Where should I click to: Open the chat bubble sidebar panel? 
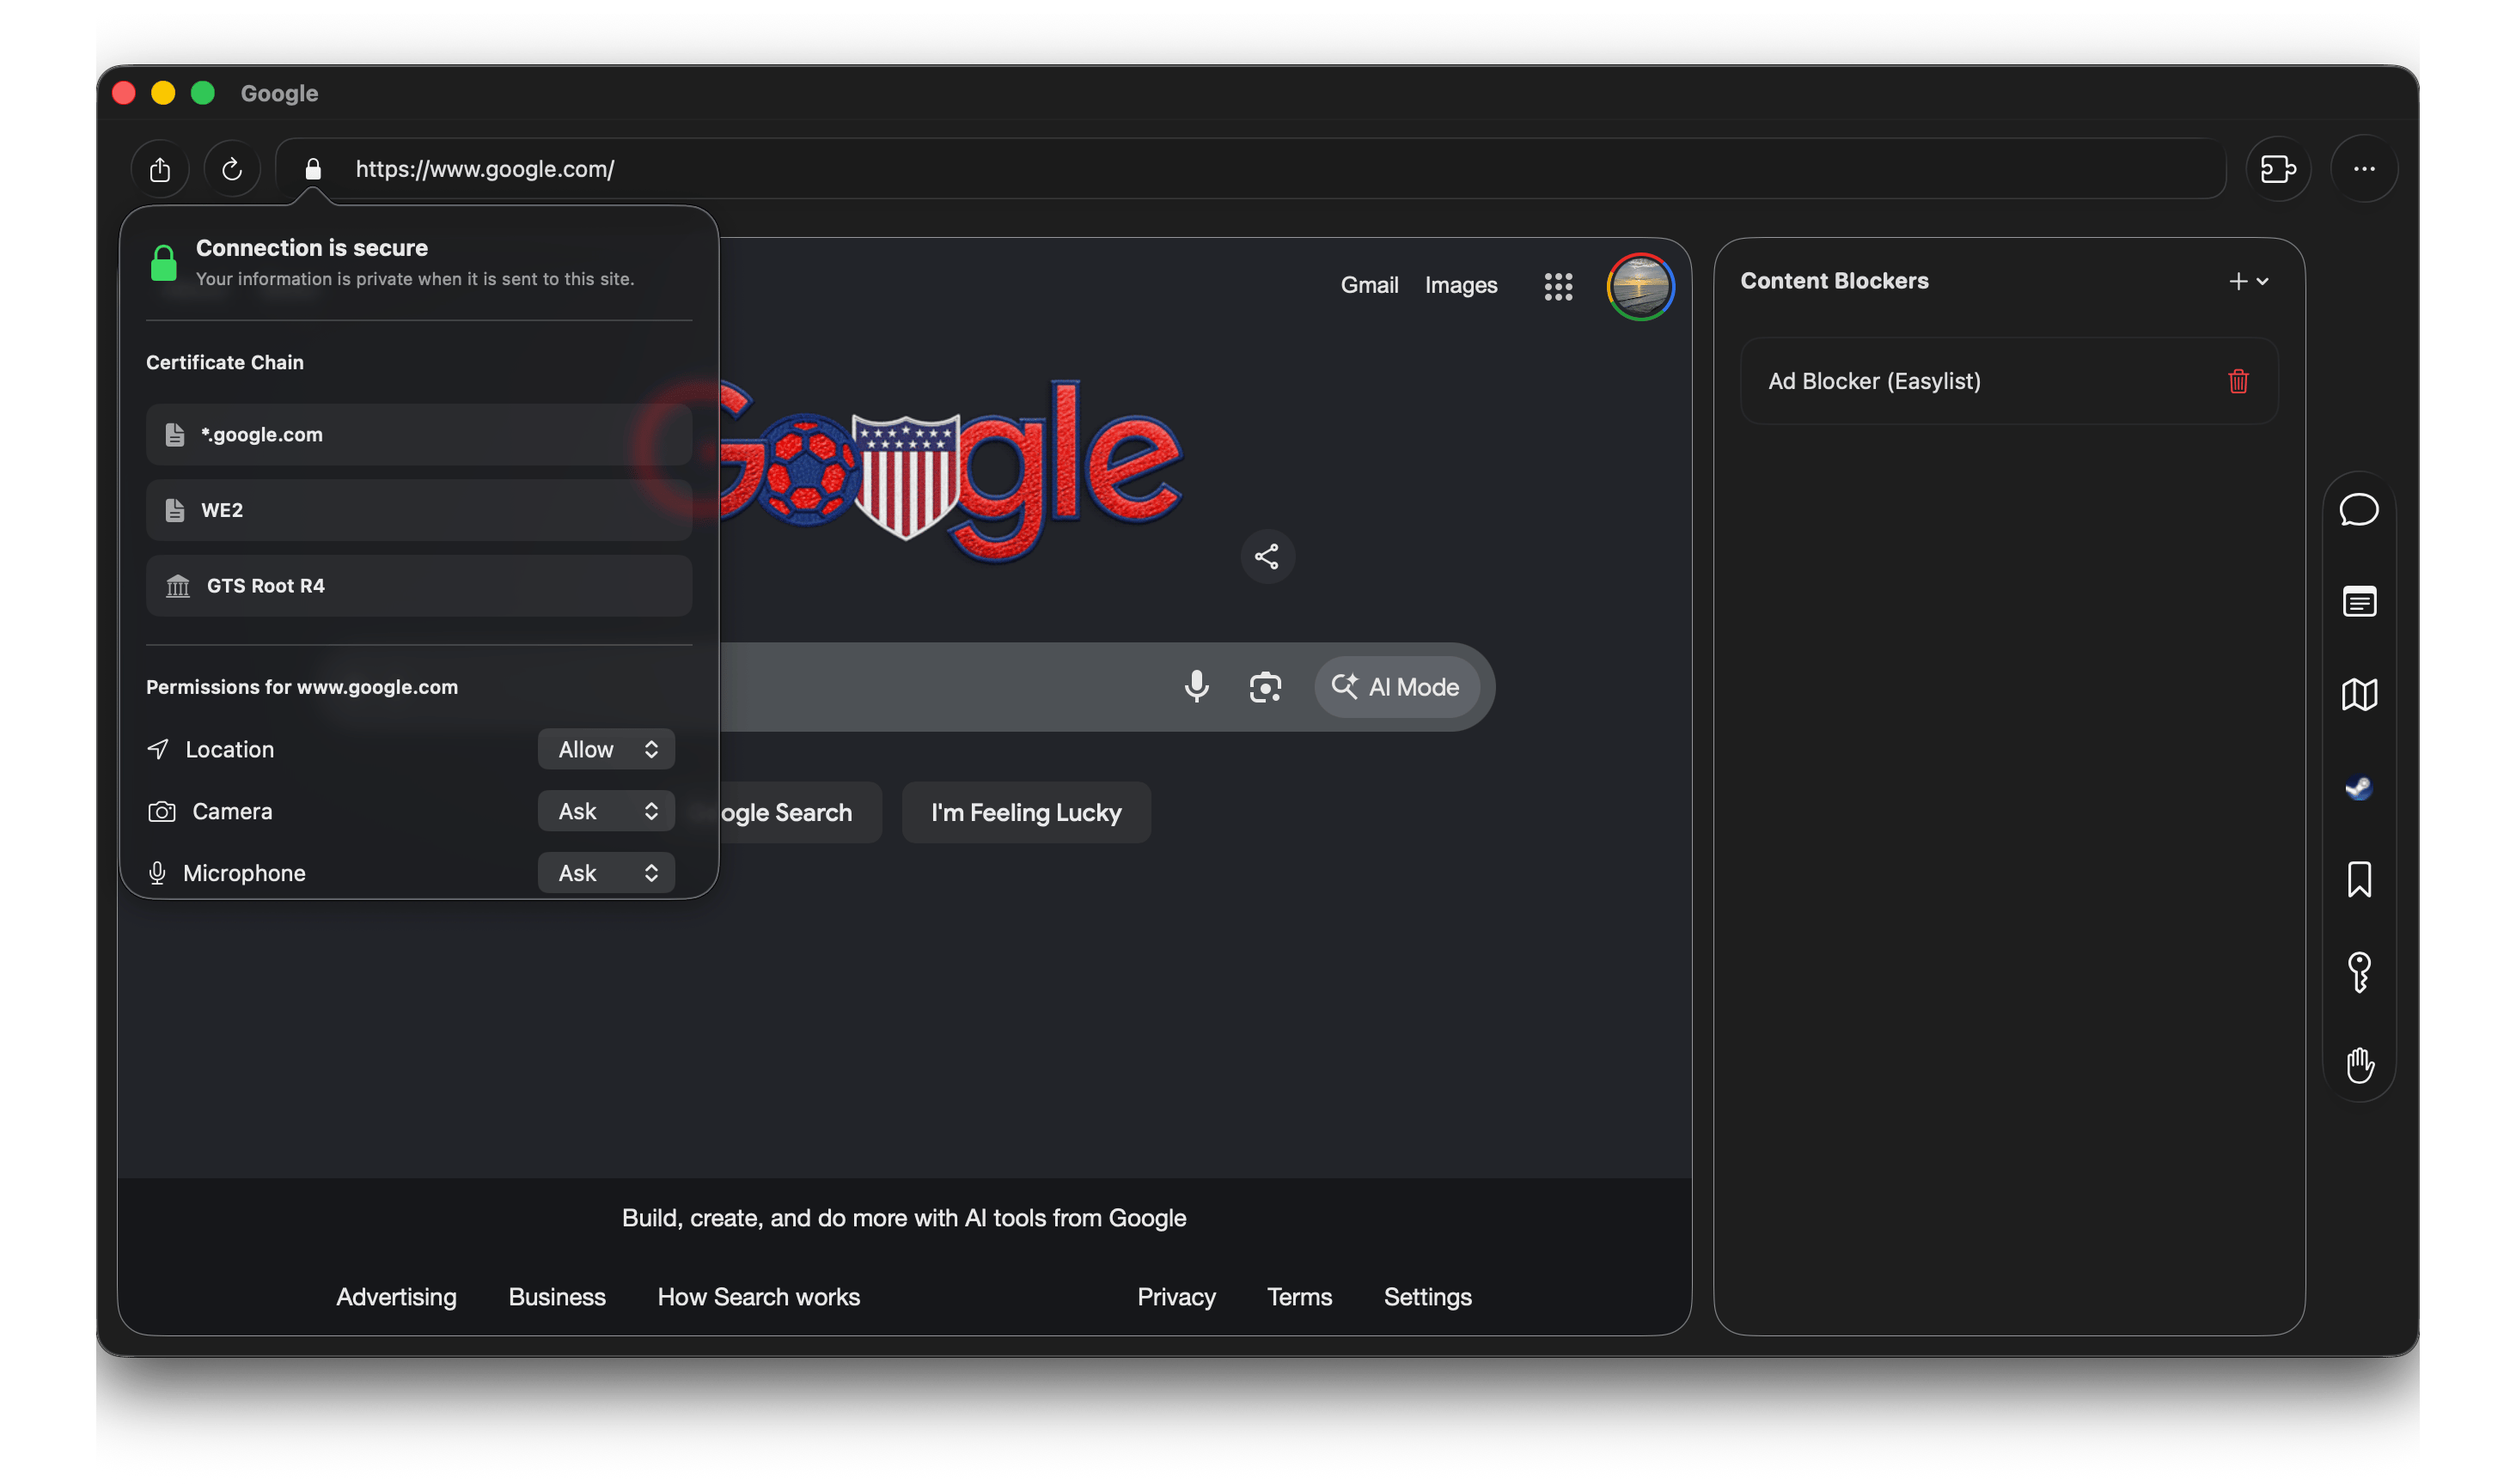click(x=2358, y=510)
